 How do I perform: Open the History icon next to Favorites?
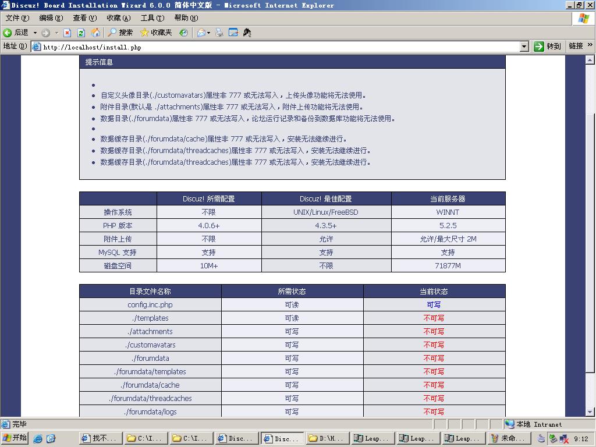[183, 33]
